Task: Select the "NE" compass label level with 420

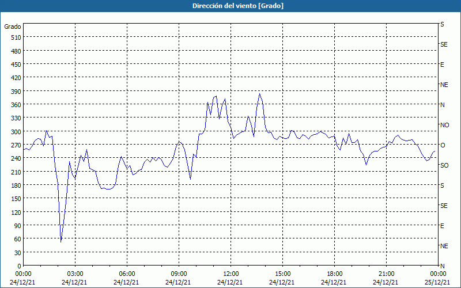Action: click(444, 85)
